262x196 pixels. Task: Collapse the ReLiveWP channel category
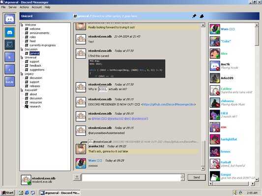22,90
